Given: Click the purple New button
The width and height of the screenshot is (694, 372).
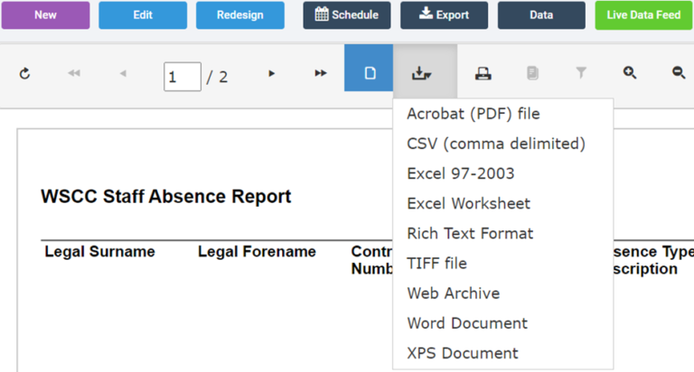Looking at the screenshot, I should pyautogui.click(x=46, y=15).
